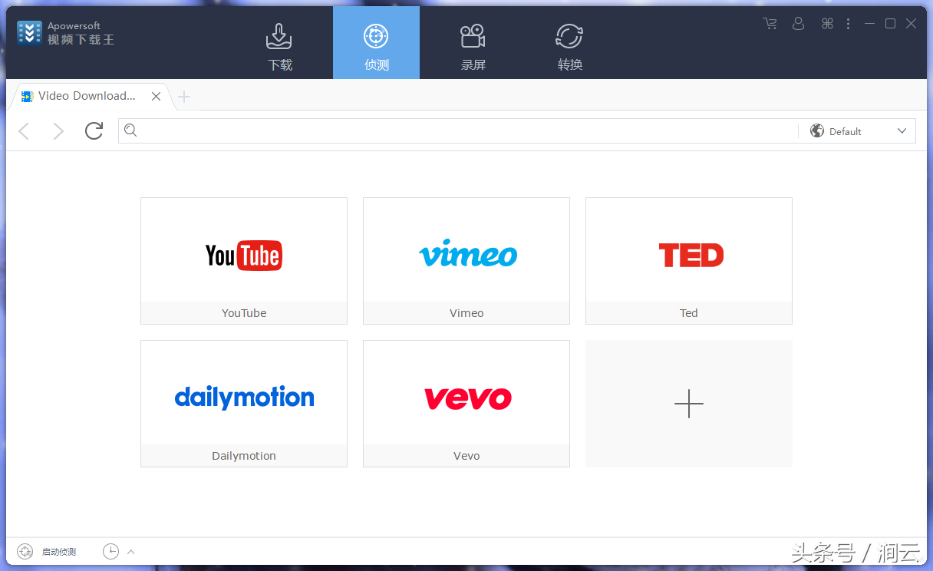The image size is (933, 571).
Task: Go back to previous page
Action: point(24,131)
